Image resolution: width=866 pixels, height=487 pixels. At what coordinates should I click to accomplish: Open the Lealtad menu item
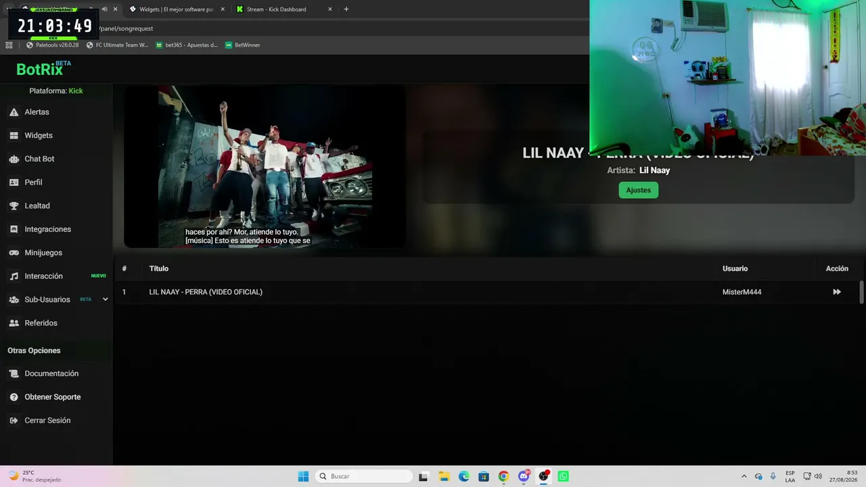pyautogui.click(x=37, y=206)
